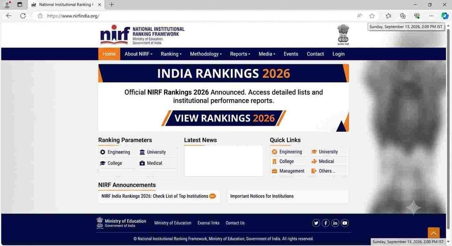Screen dimensions: 452x246
Task: Click the INDIA RANKINGS 2026 banner
Action: tap(224, 74)
